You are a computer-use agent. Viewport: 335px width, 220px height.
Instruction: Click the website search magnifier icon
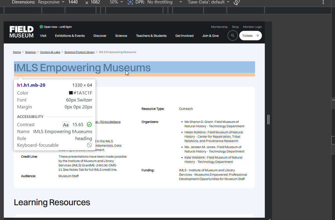pyautogui.click(x=233, y=36)
